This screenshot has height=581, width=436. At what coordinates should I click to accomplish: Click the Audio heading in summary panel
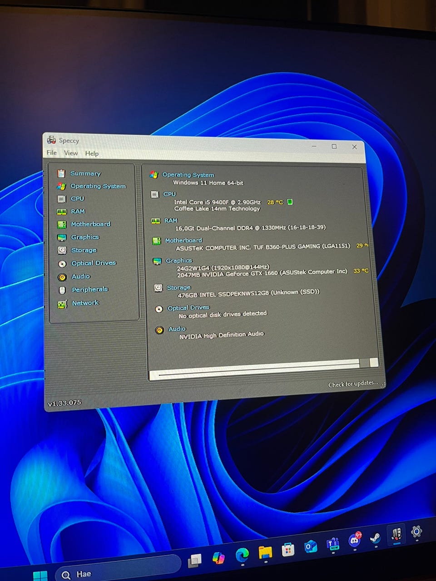(x=177, y=329)
